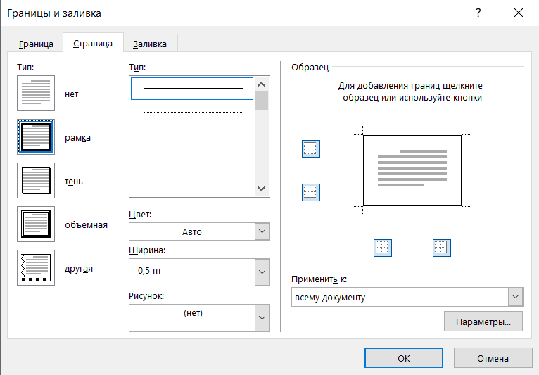
Task: Select the solid line style
Action: tap(192, 89)
